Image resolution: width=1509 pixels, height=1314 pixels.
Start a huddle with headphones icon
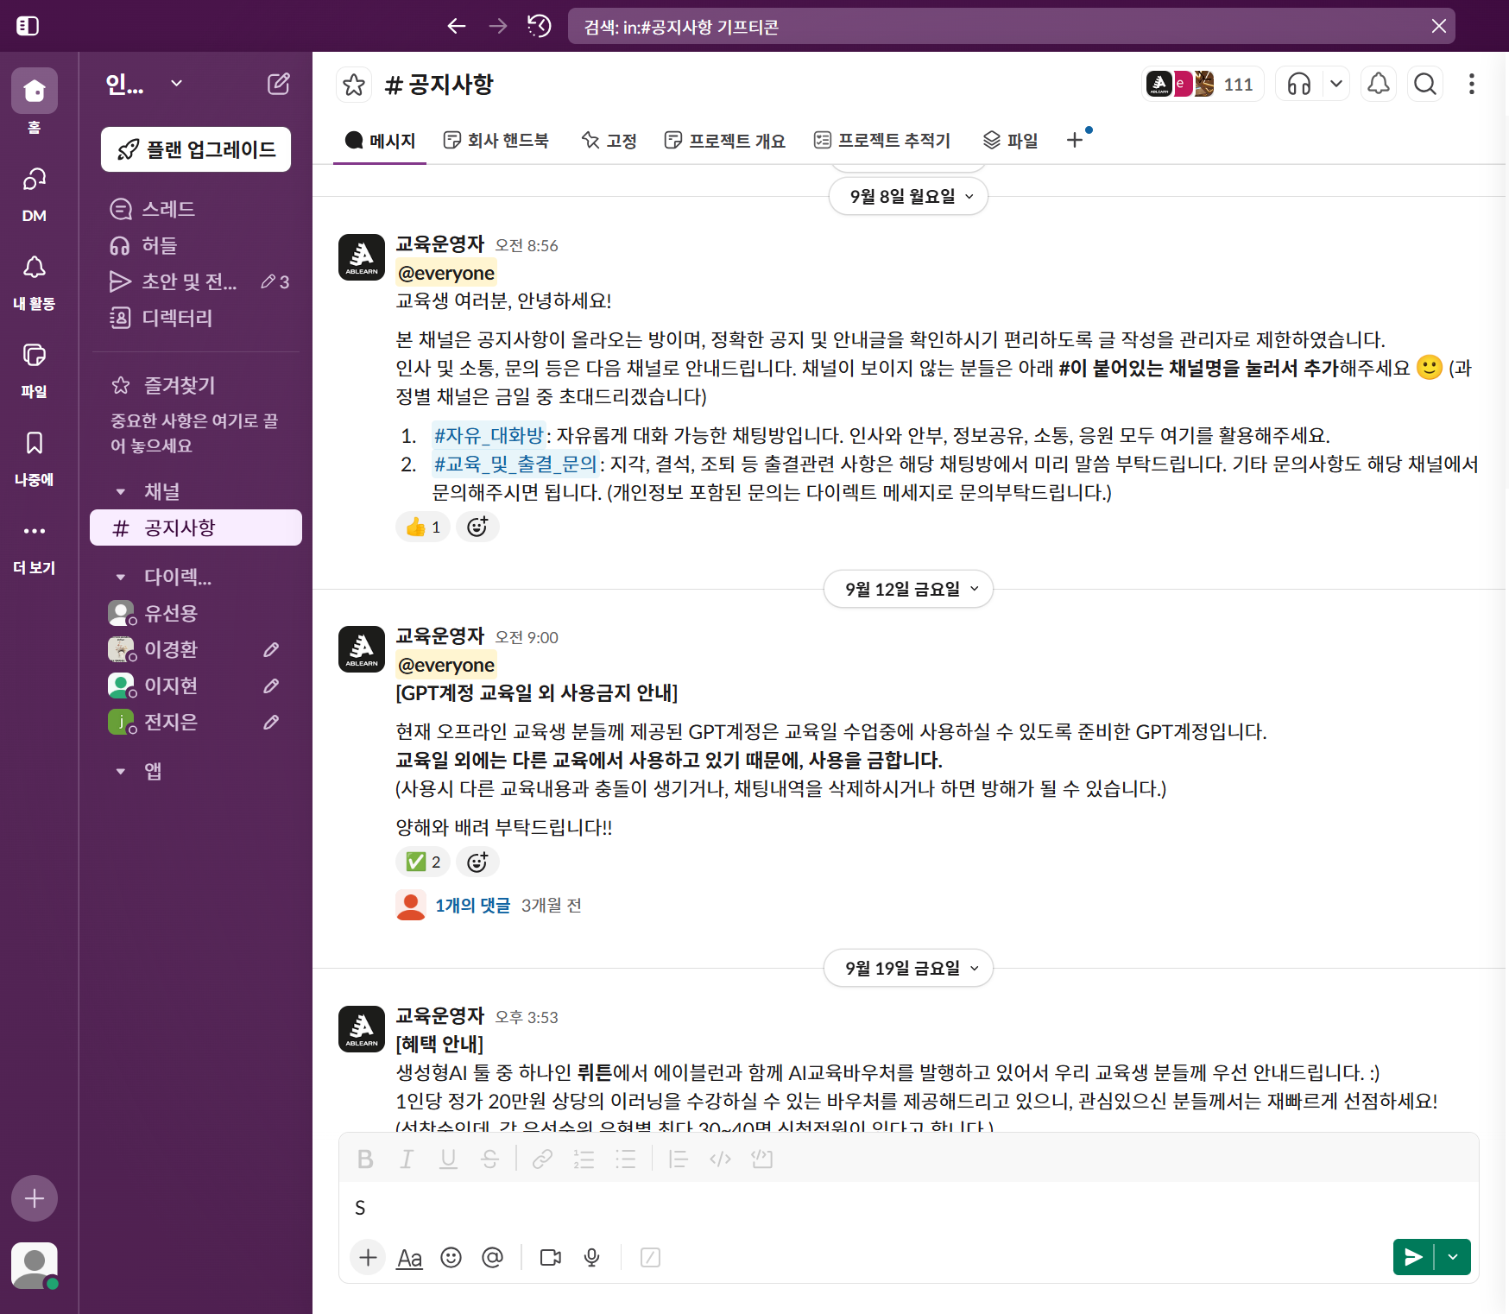pos(1299,85)
